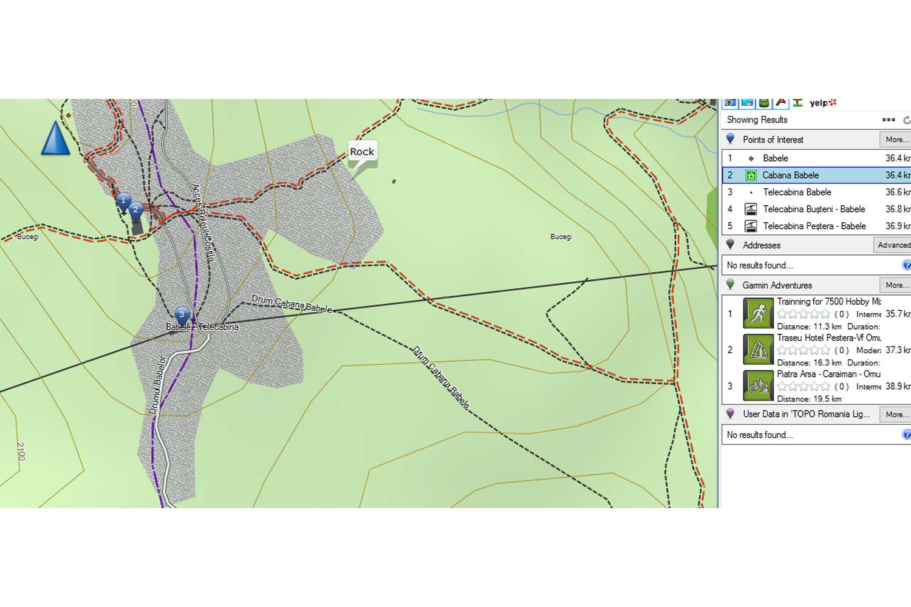The width and height of the screenshot is (911, 607).
Task: Click map pin number 2
Action: 136,211
